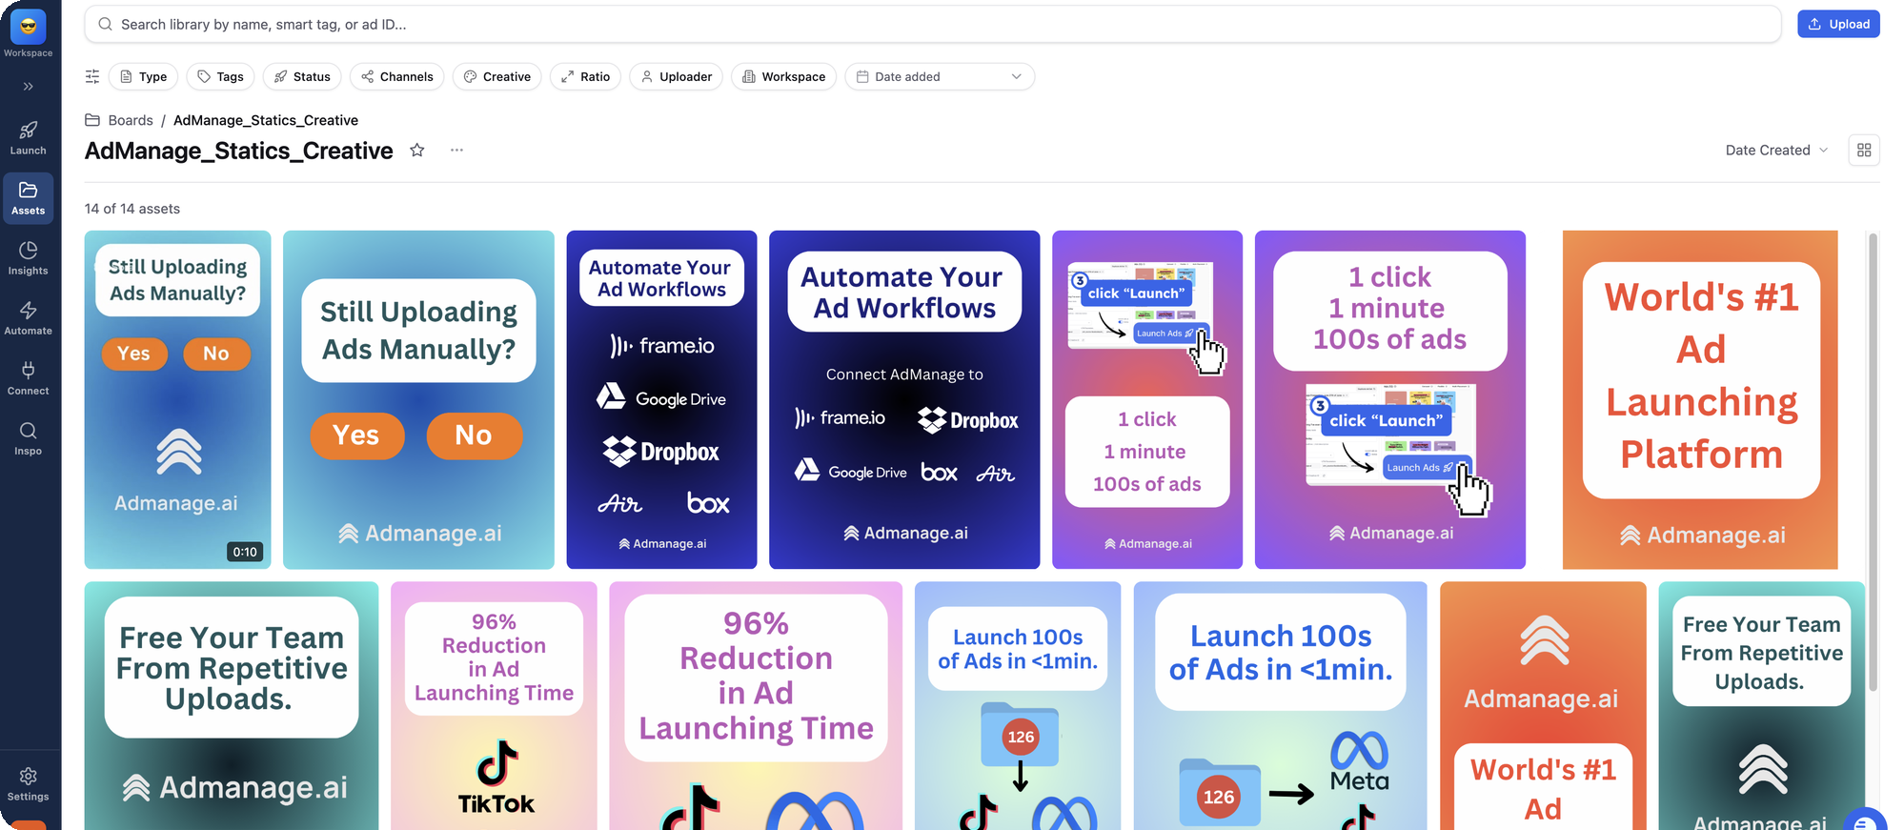Open Insights pie chart section
1904x830 pixels.
tap(29, 258)
